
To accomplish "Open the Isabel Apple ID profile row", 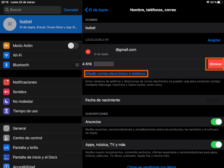I will (x=41, y=24).
